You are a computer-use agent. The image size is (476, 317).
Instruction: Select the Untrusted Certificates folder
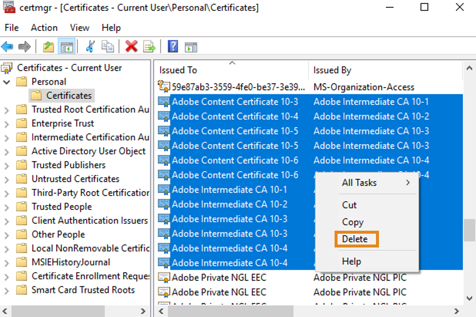(75, 179)
